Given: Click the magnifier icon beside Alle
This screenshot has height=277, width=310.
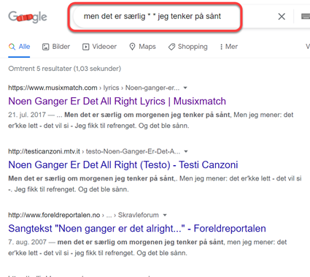Looking at the screenshot, I should pyautogui.click(x=12, y=47).
